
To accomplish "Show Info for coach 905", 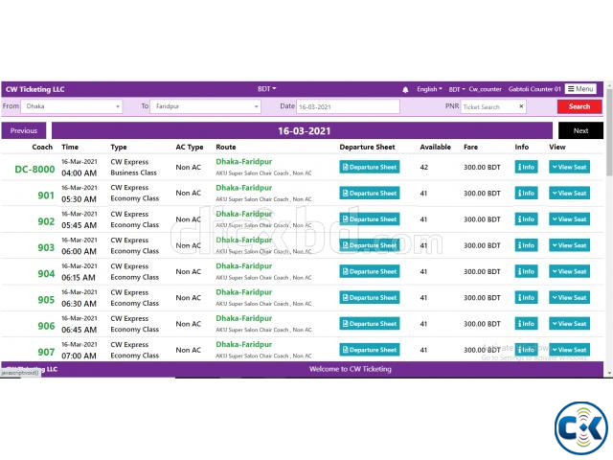I will pos(526,298).
